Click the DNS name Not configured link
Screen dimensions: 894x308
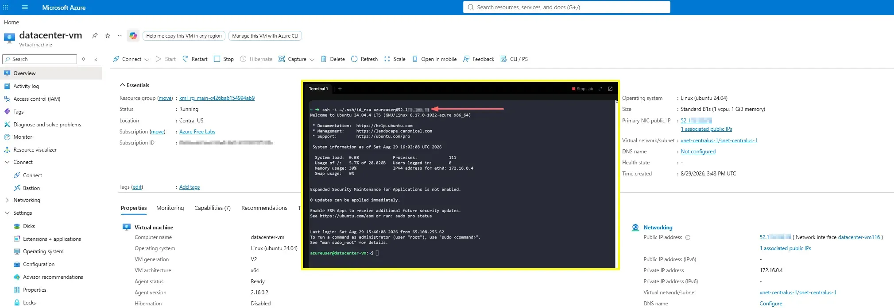[698, 152]
